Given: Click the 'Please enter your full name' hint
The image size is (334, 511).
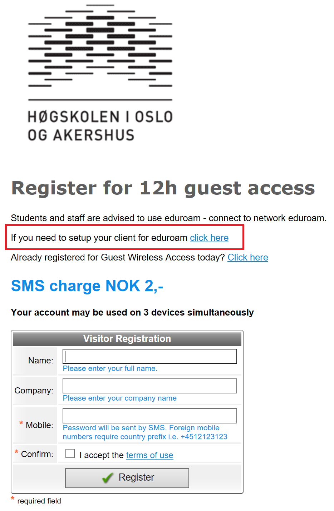Looking at the screenshot, I should (110, 368).
